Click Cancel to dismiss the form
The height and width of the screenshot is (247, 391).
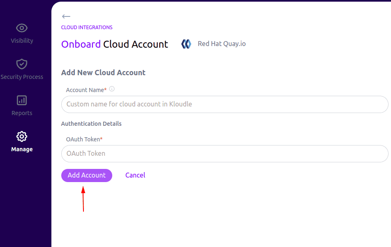pos(135,175)
